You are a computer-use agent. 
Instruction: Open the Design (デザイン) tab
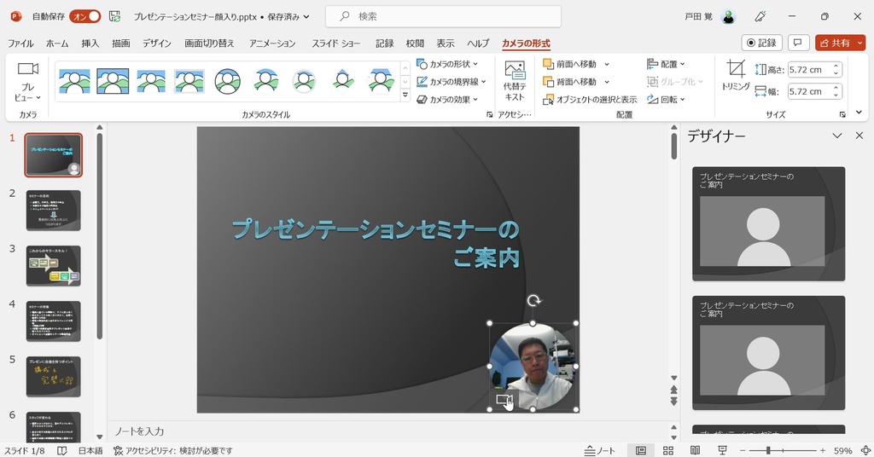coord(157,43)
